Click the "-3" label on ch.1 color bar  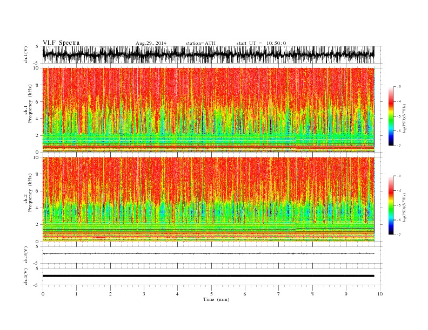click(398, 87)
